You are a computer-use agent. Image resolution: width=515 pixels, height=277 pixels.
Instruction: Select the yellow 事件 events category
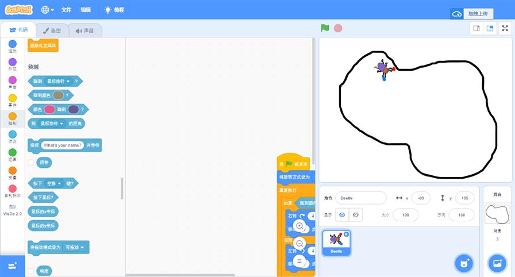(x=13, y=101)
